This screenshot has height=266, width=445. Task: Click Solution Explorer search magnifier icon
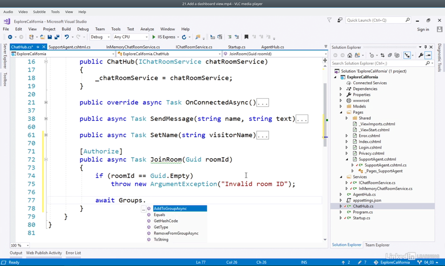428,64
